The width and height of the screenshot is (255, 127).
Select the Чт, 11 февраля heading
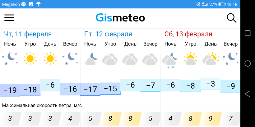tap(28, 34)
